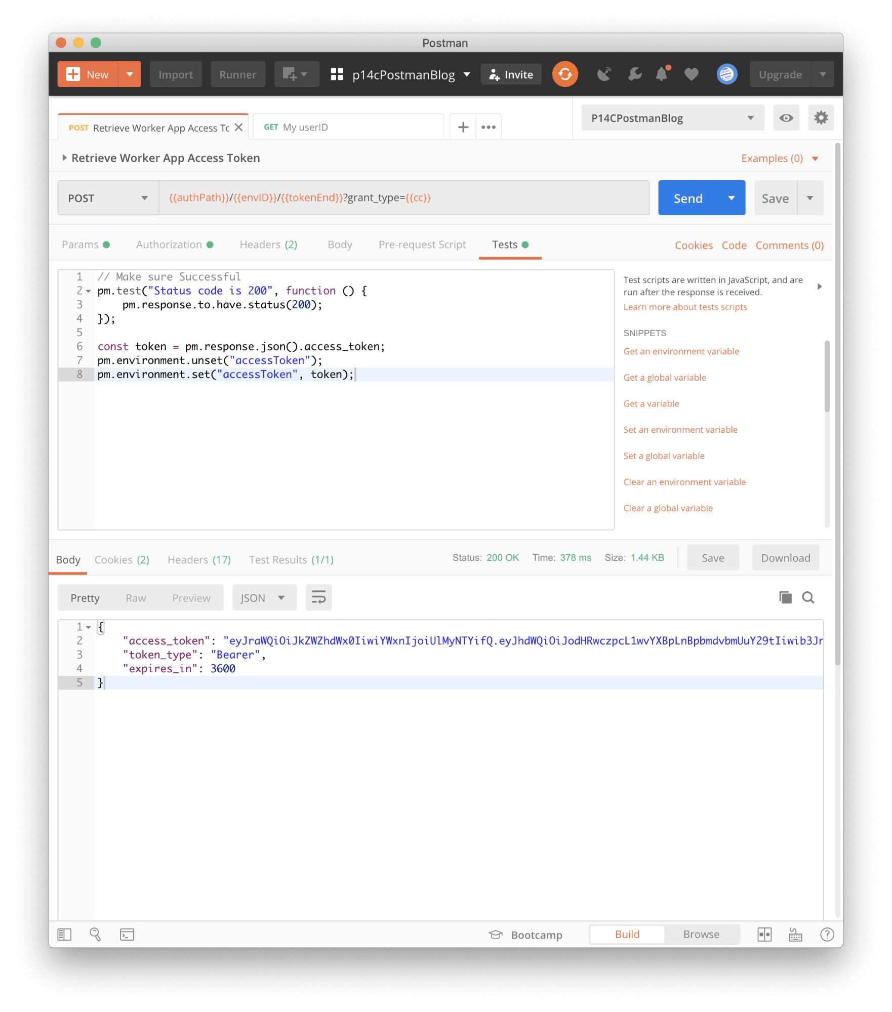Select the Pretty response view
The width and height of the screenshot is (892, 1012).
point(85,598)
